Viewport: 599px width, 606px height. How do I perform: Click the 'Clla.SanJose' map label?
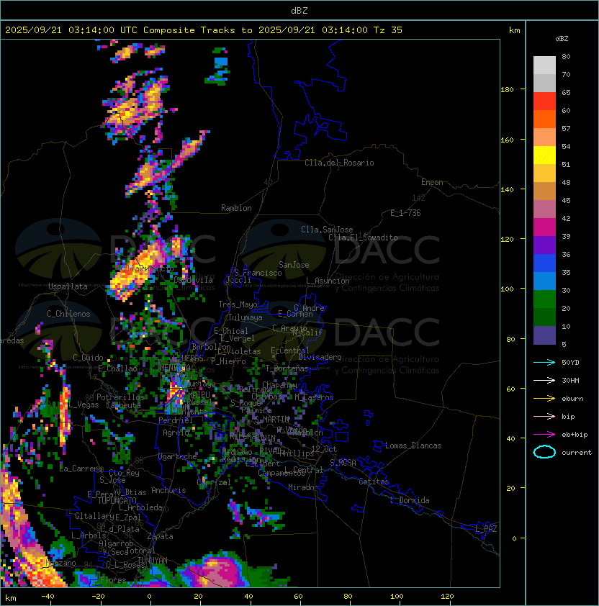click(x=327, y=230)
